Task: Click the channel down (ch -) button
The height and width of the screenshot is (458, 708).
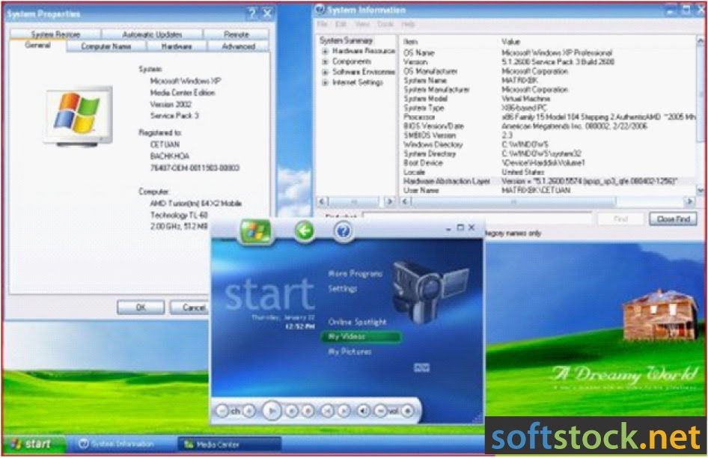Action: (x=222, y=411)
